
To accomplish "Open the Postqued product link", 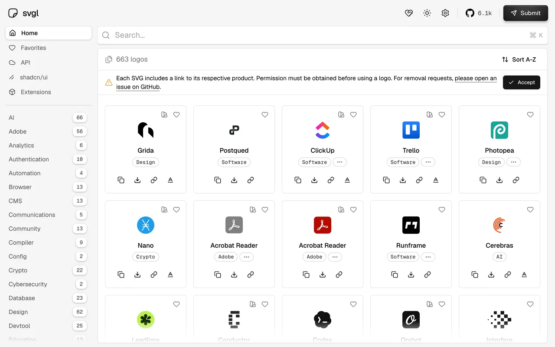I will [251, 180].
